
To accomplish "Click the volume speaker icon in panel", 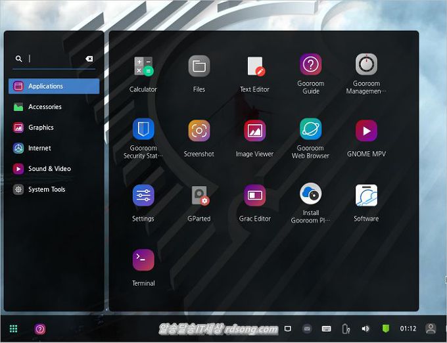I will [365, 329].
